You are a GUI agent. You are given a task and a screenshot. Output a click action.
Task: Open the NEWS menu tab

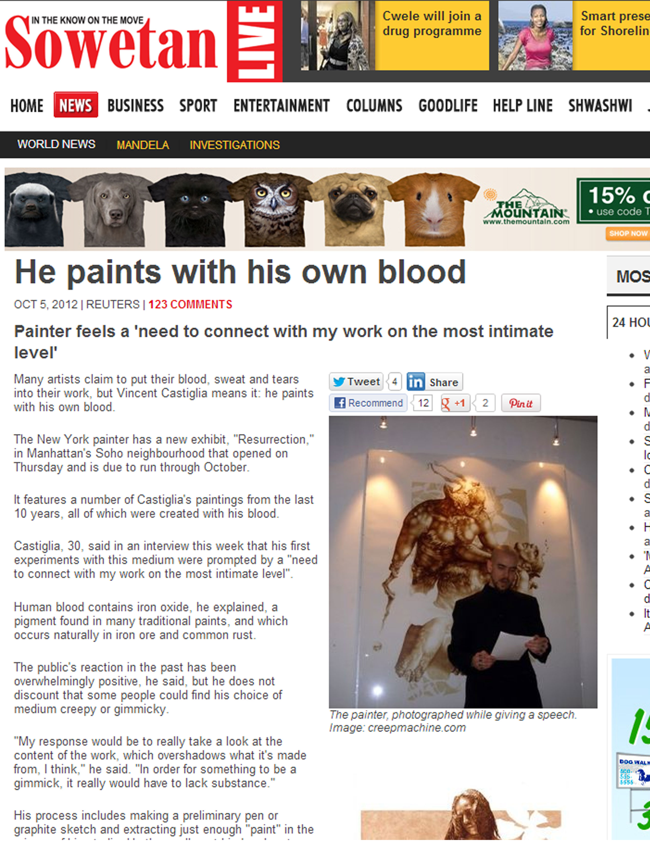75,105
